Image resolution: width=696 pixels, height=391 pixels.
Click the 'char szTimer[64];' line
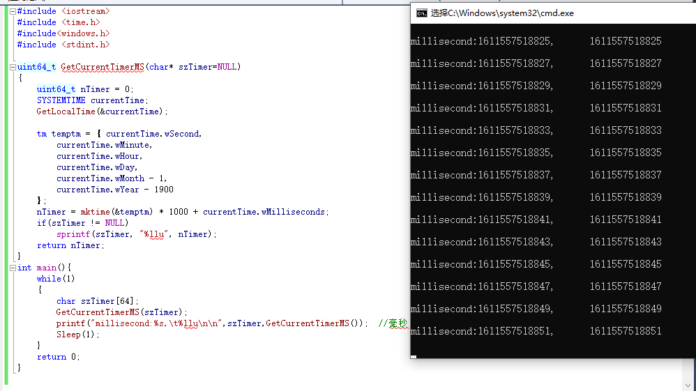point(98,301)
